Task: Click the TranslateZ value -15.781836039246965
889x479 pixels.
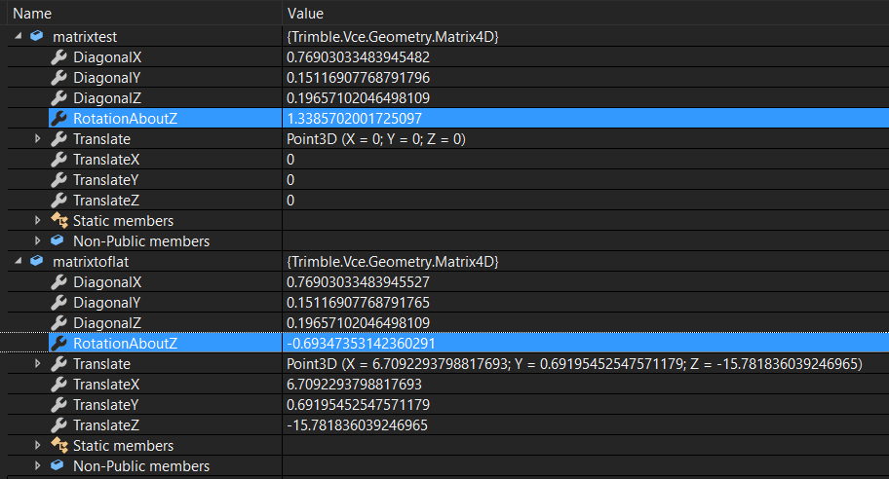Action: click(357, 425)
